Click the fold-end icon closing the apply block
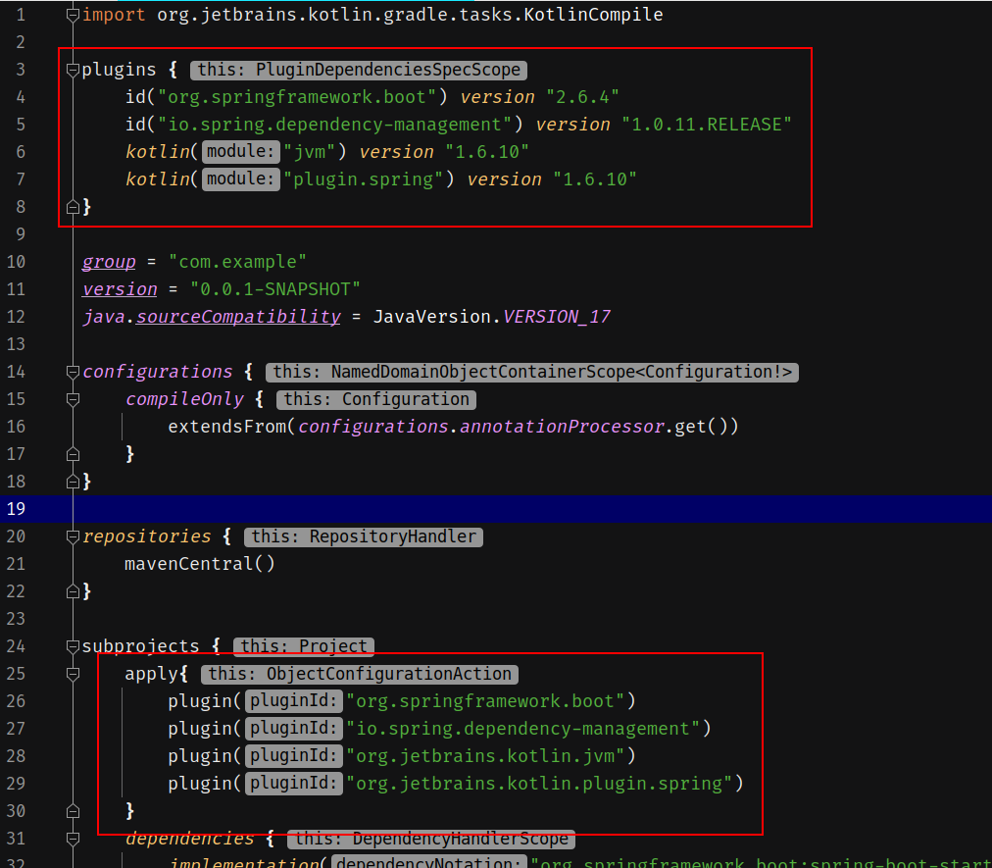992x868 pixels. (72, 810)
